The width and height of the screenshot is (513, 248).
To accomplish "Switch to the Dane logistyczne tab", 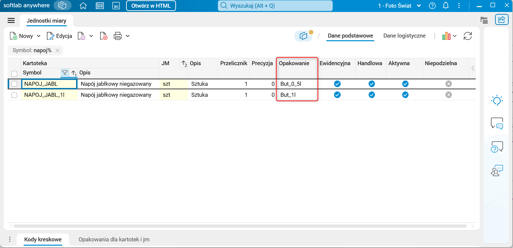I will pyautogui.click(x=404, y=36).
